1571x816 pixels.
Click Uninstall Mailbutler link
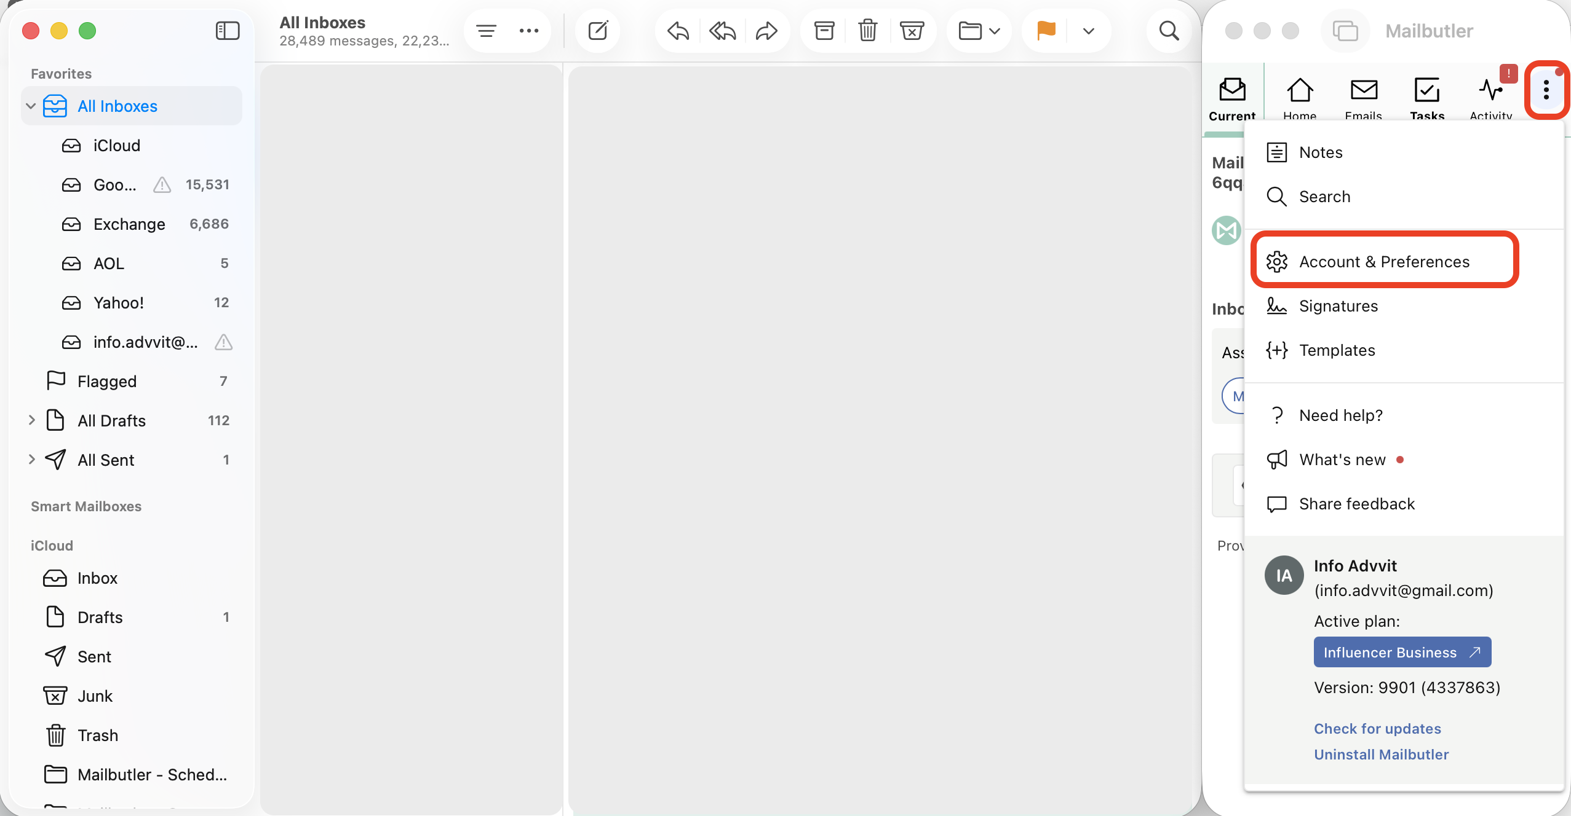click(x=1381, y=755)
